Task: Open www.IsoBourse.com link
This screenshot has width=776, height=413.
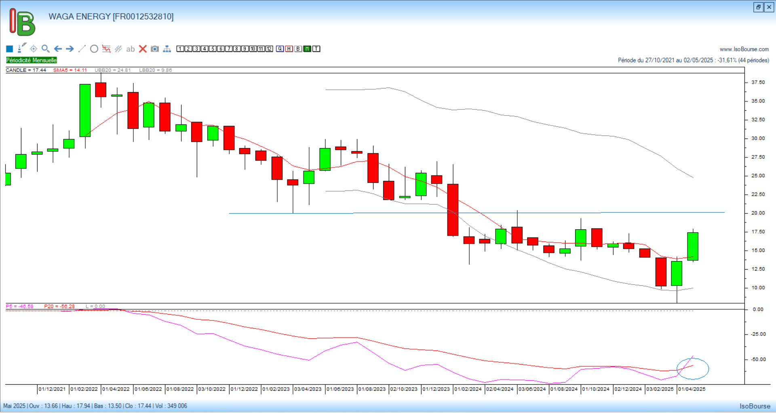Action: [744, 49]
